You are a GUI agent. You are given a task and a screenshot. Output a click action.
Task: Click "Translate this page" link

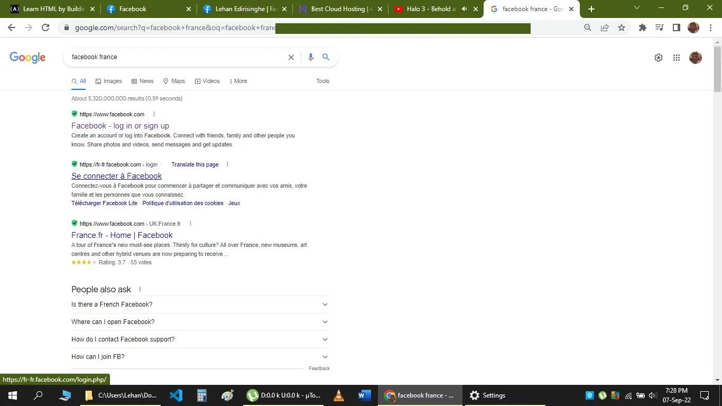click(195, 164)
